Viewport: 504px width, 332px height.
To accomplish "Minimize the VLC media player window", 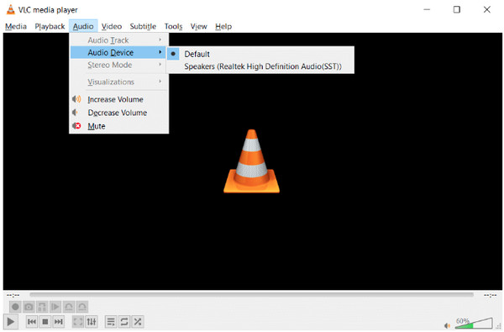I will [x=427, y=9].
